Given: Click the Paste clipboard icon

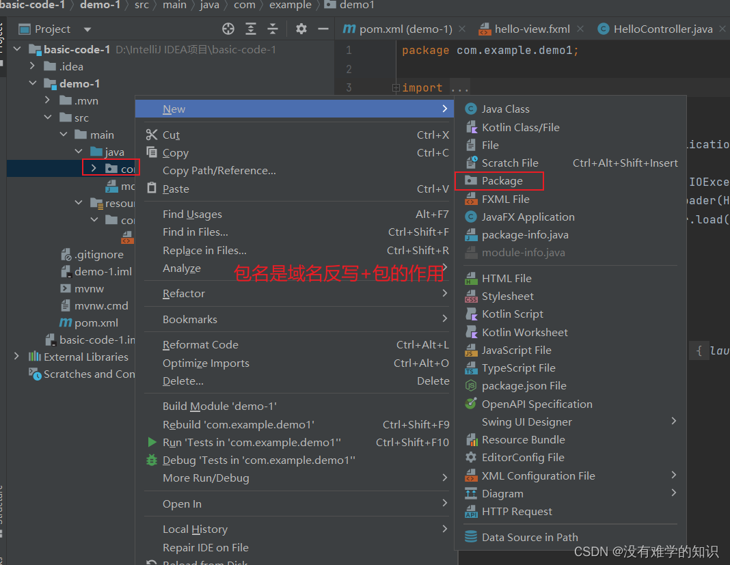Looking at the screenshot, I should [152, 189].
